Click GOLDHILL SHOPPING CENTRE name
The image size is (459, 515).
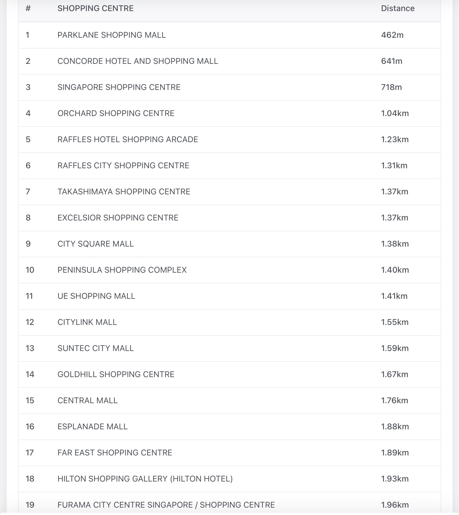coord(116,374)
